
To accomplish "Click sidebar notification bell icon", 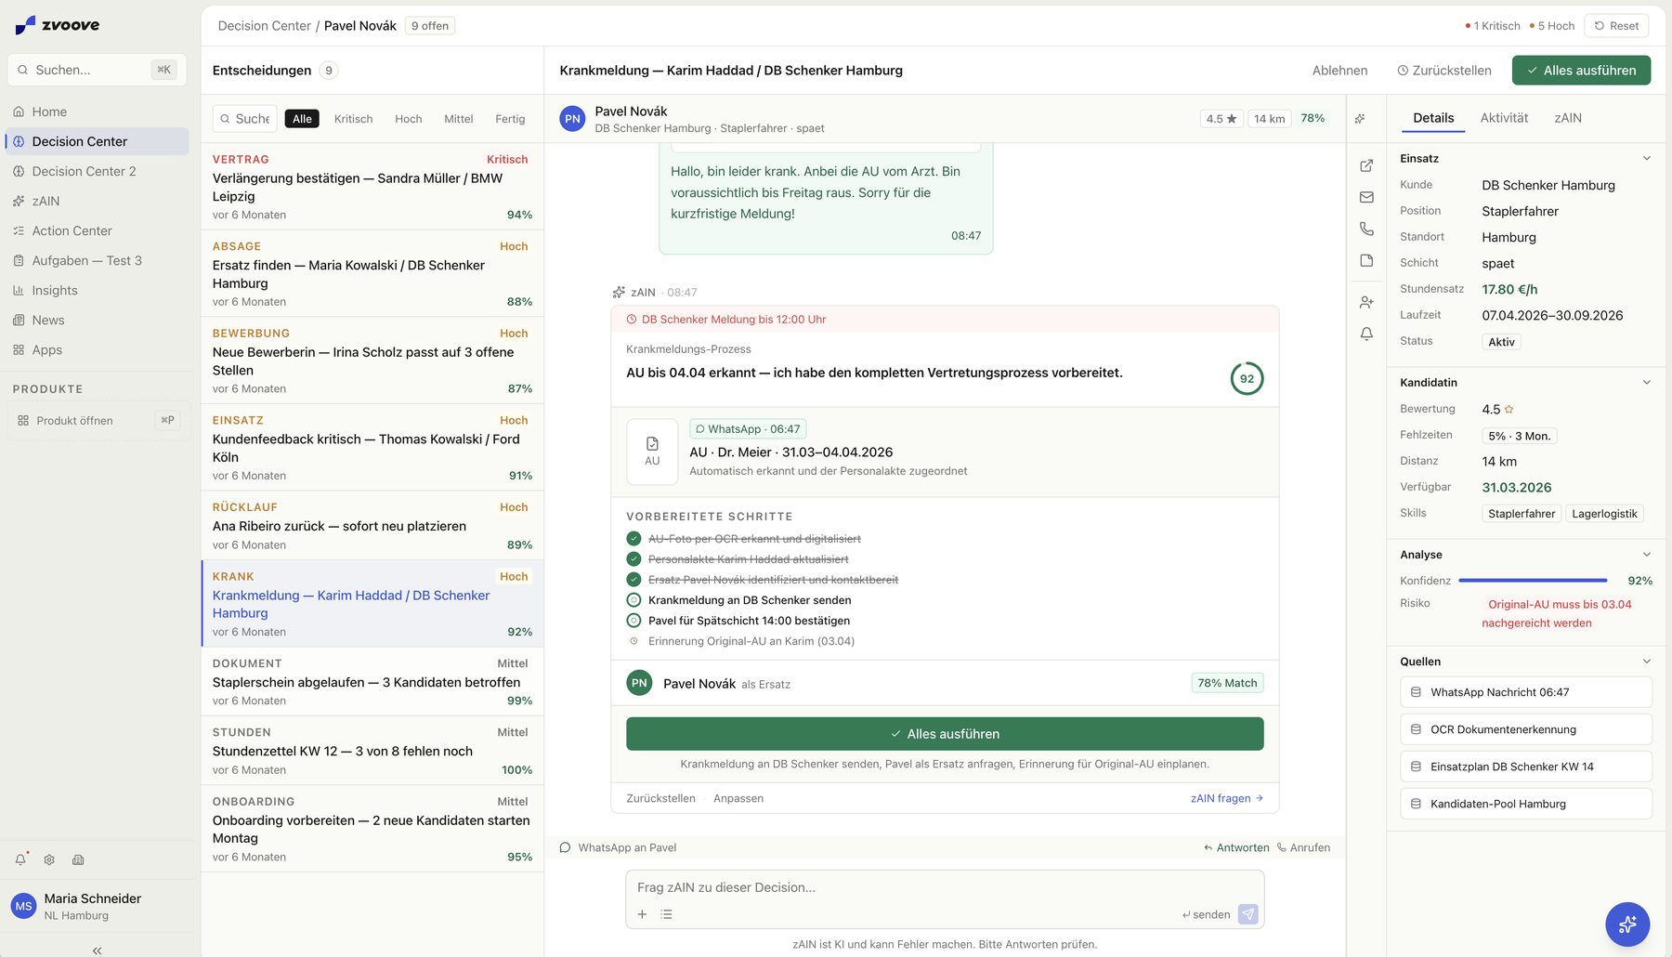I will (x=20, y=859).
